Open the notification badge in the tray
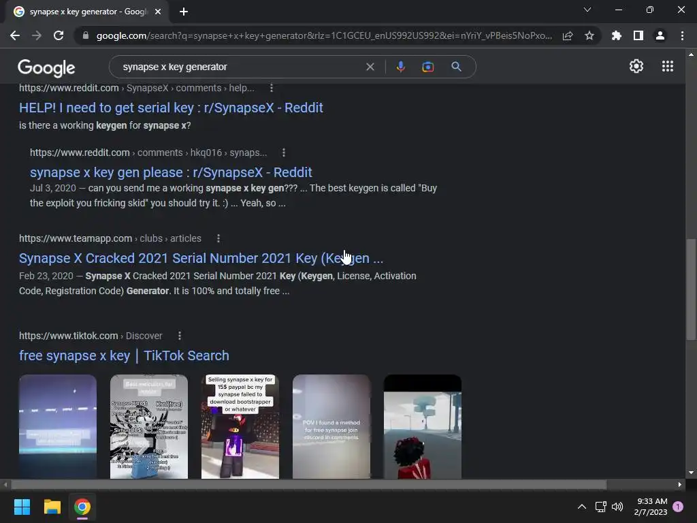Viewport: 697px width, 523px height. (678, 507)
